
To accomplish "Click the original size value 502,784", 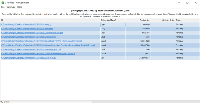I will pyautogui.click(x=146, y=33).
